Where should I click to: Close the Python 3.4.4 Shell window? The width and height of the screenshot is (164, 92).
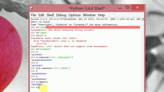tap(137, 7)
